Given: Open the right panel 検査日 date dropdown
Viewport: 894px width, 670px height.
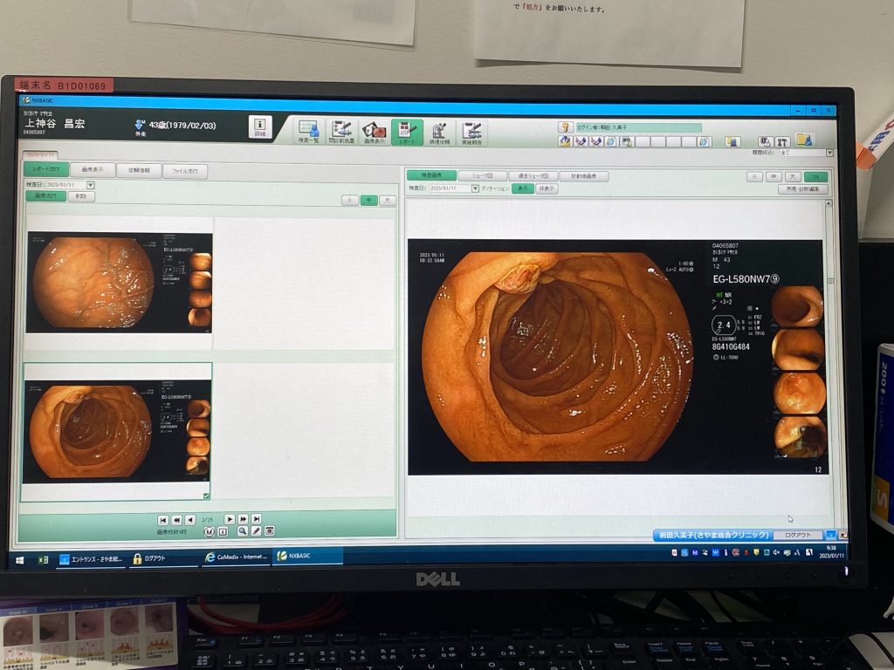Looking at the screenshot, I should (475, 188).
